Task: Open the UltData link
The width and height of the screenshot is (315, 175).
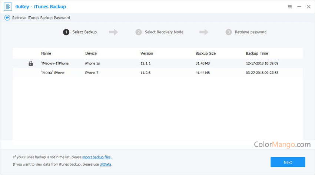Action: tap(106, 164)
